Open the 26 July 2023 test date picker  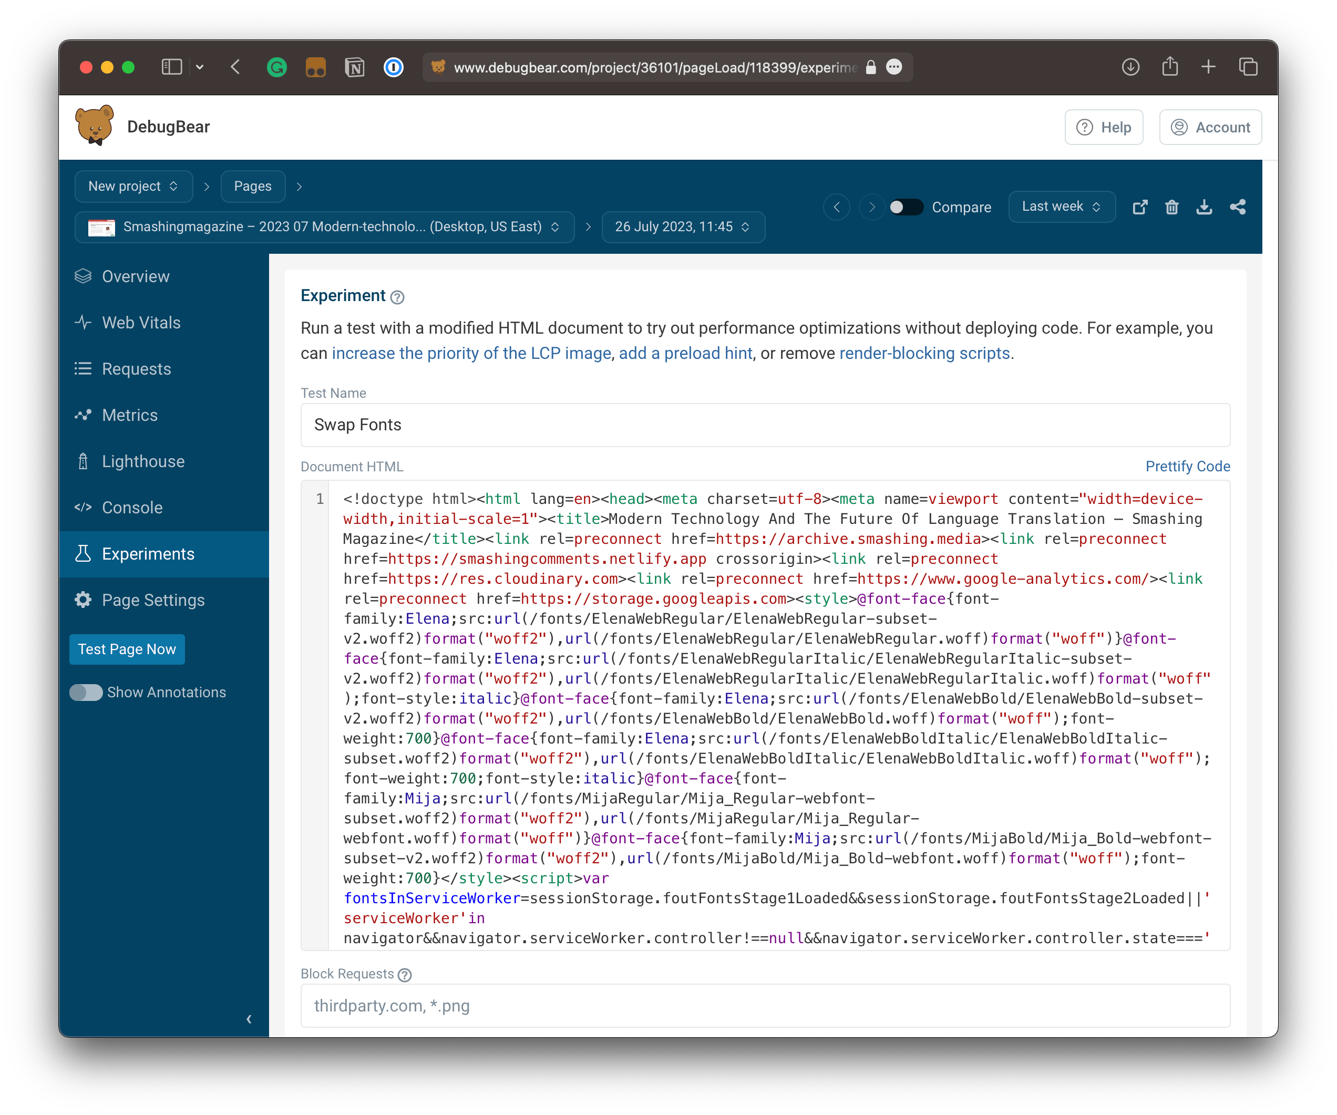point(683,226)
